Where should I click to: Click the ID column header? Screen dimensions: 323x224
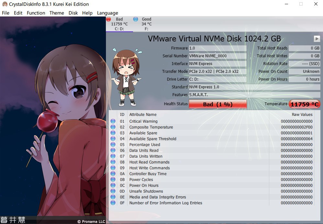pyautogui.click(x=122, y=115)
